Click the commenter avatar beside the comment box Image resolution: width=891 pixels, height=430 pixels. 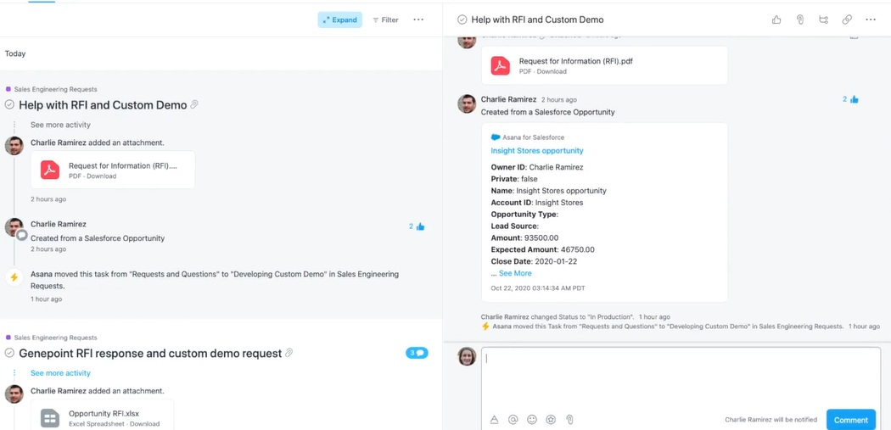pyautogui.click(x=467, y=356)
